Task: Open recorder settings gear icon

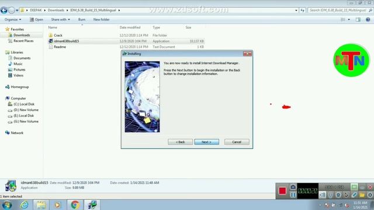Action: (x=370, y=195)
